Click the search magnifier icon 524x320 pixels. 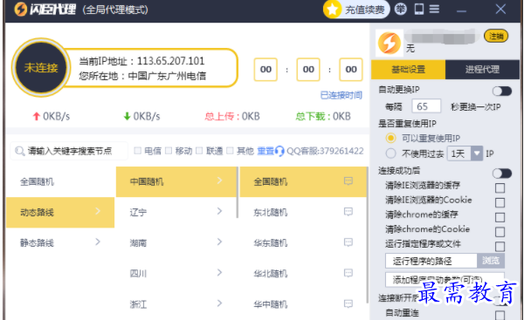20,151
